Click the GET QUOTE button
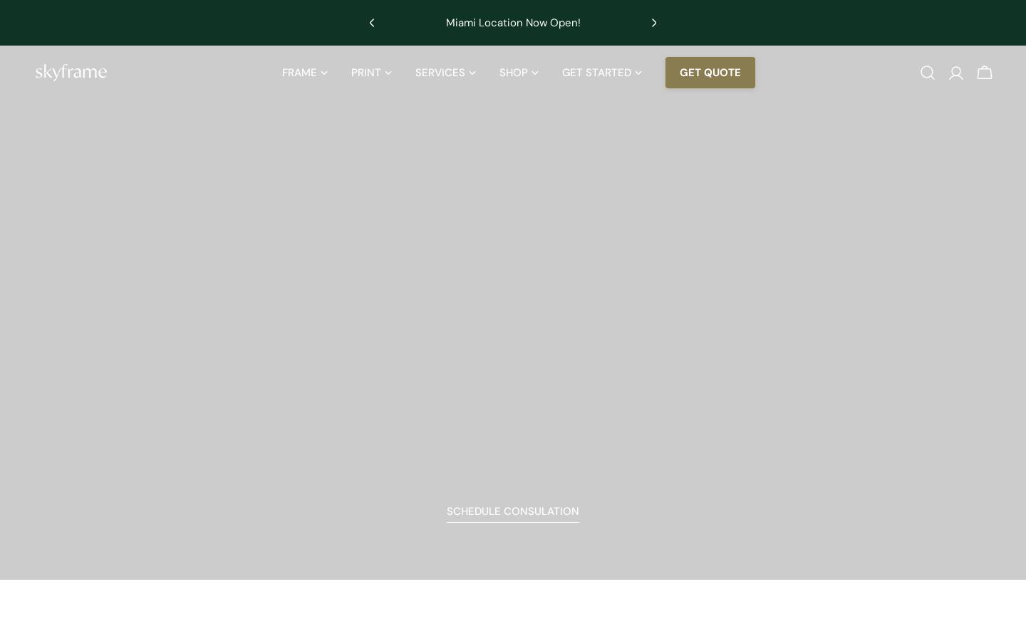Screen dimensions: 1026x641 710,73
